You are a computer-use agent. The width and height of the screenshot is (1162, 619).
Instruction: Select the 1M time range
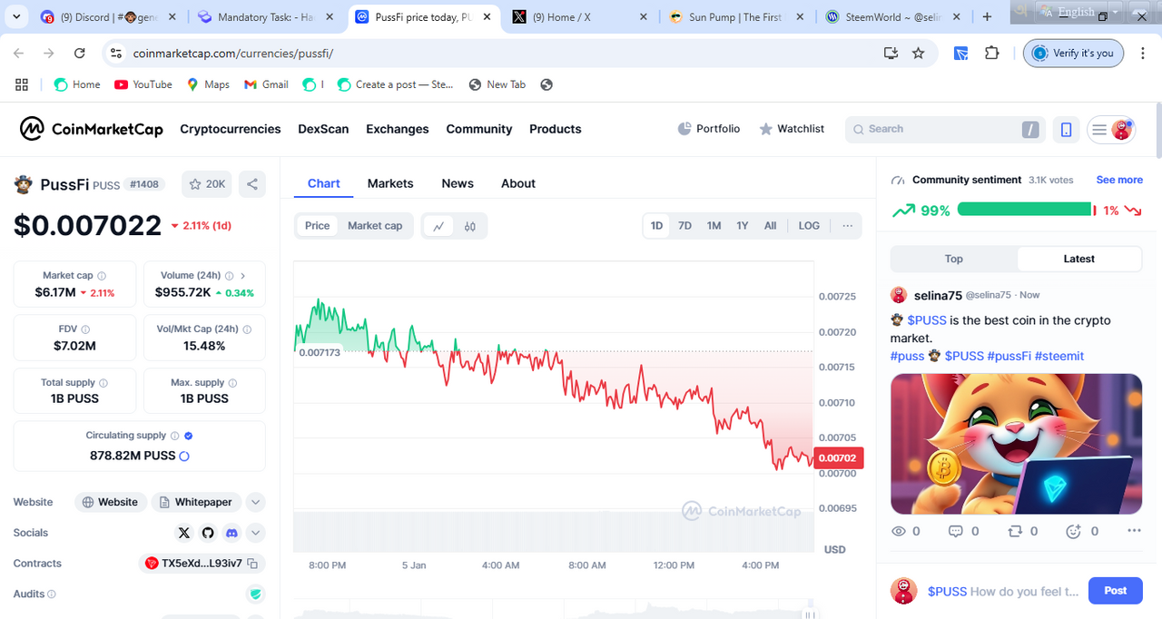pyautogui.click(x=714, y=226)
